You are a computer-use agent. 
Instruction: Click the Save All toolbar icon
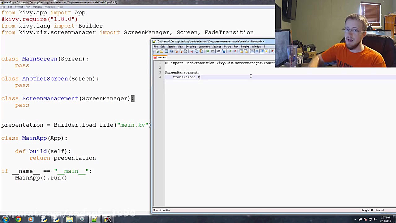click(x=171, y=51)
